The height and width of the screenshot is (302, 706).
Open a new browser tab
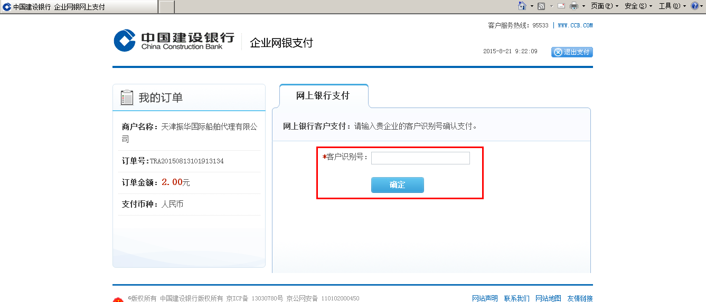pos(167,7)
